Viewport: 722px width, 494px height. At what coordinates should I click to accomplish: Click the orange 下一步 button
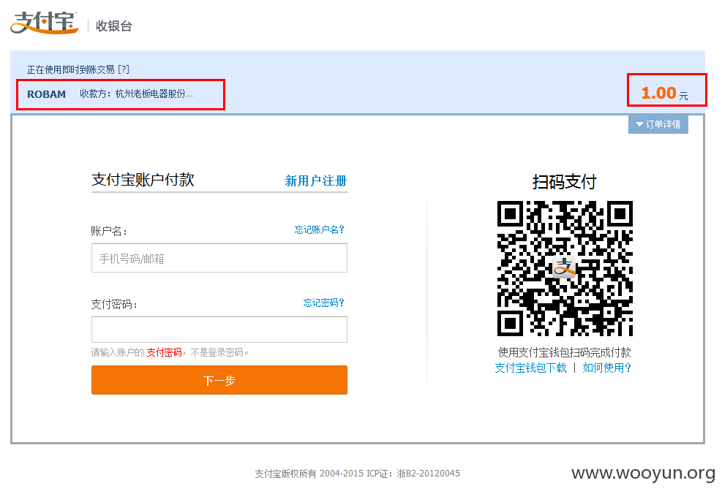click(x=219, y=380)
